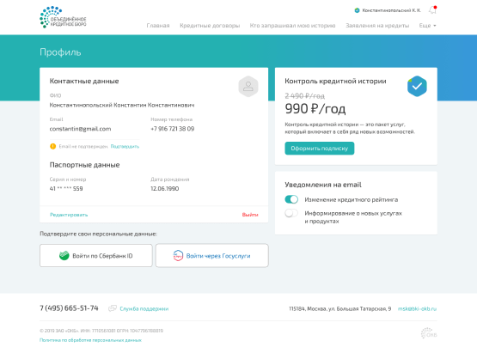477x353 pixels.
Task: Open the notifications bell icon
Action: [x=432, y=10]
